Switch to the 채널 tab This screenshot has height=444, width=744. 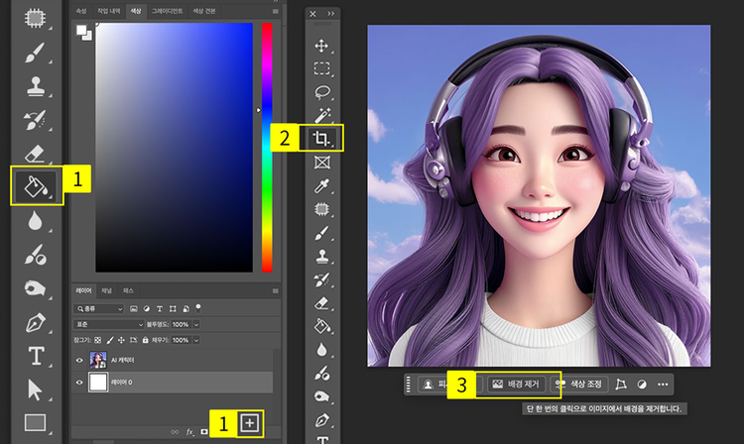(106, 291)
